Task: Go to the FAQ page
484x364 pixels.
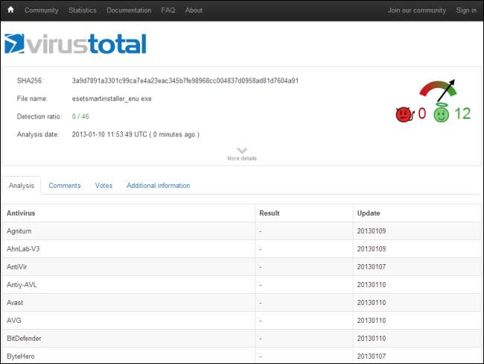Action: click(x=168, y=10)
